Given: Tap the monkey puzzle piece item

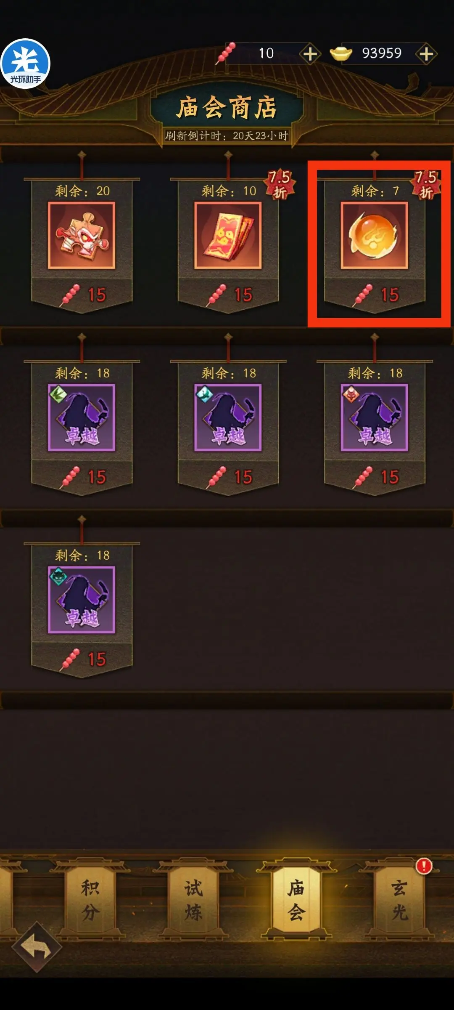Looking at the screenshot, I should 82,235.
